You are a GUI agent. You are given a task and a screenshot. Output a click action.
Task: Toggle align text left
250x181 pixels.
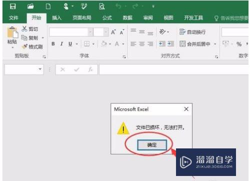coord(133,44)
